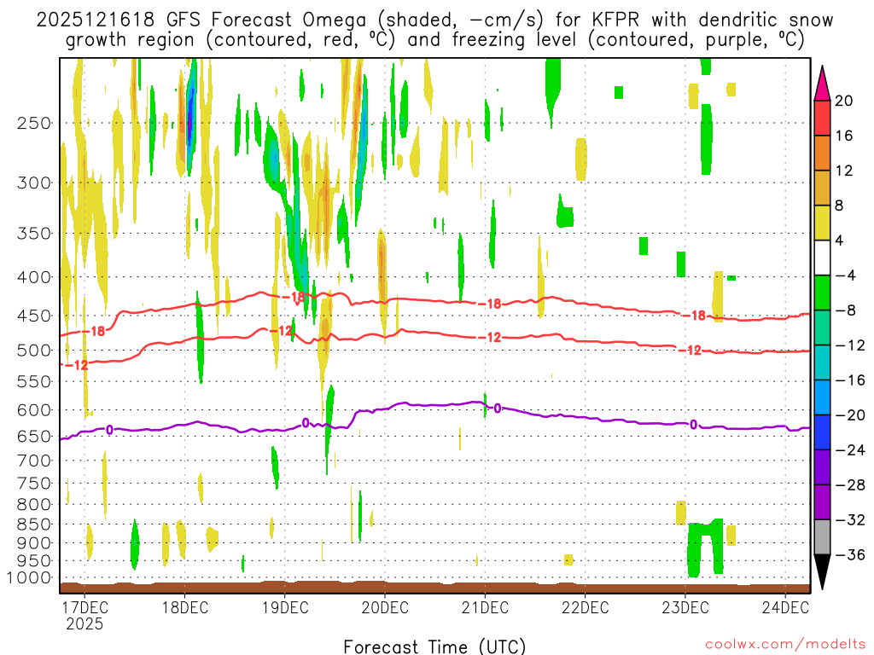
Task: Click the 950 pressure level label
Action: pyautogui.click(x=34, y=561)
